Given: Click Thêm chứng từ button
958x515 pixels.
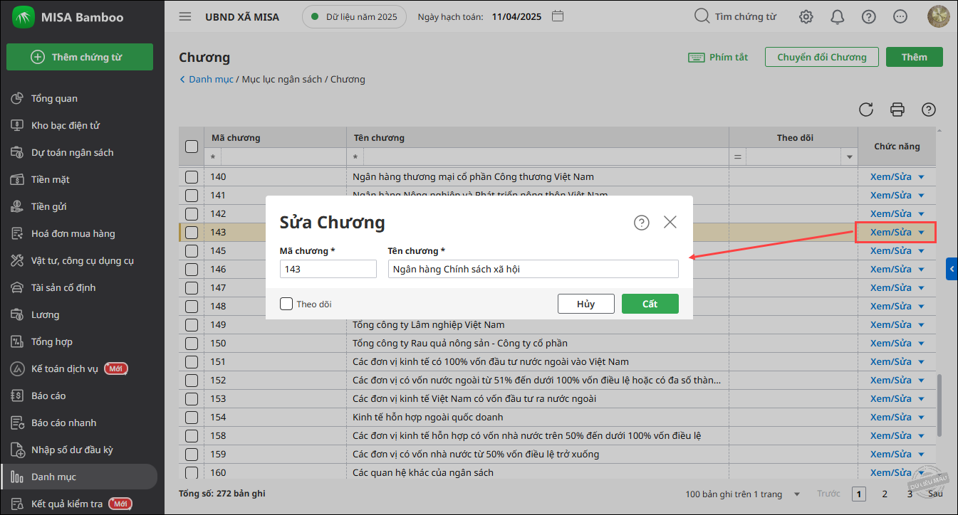Looking at the screenshot, I should (x=80, y=57).
